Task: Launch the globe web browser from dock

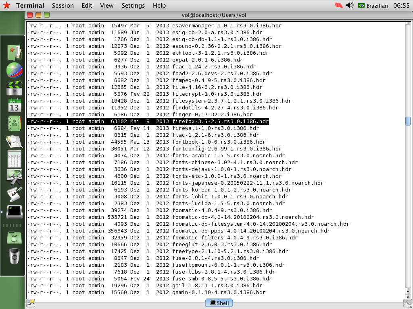Action: pyautogui.click(x=14, y=70)
